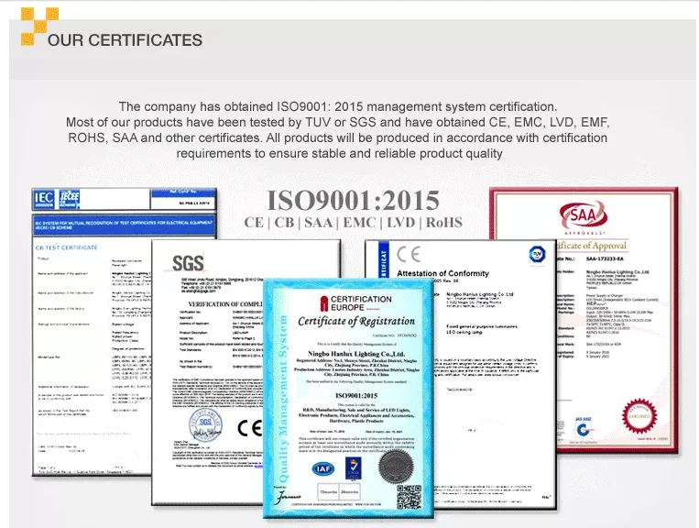Click ISO9001:2015 text inside blue certificate
Image resolution: width=699 pixels, height=528 pixels.
click(x=356, y=396)
